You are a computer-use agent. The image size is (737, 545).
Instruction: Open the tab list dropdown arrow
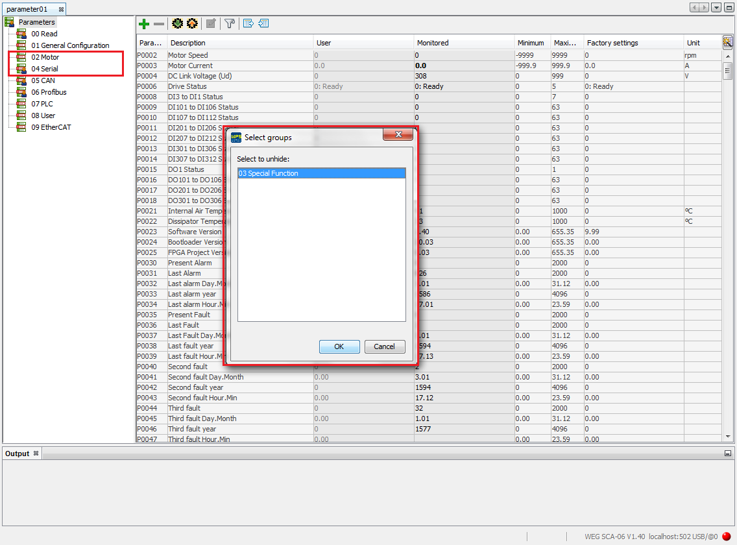tap(716, 7)
